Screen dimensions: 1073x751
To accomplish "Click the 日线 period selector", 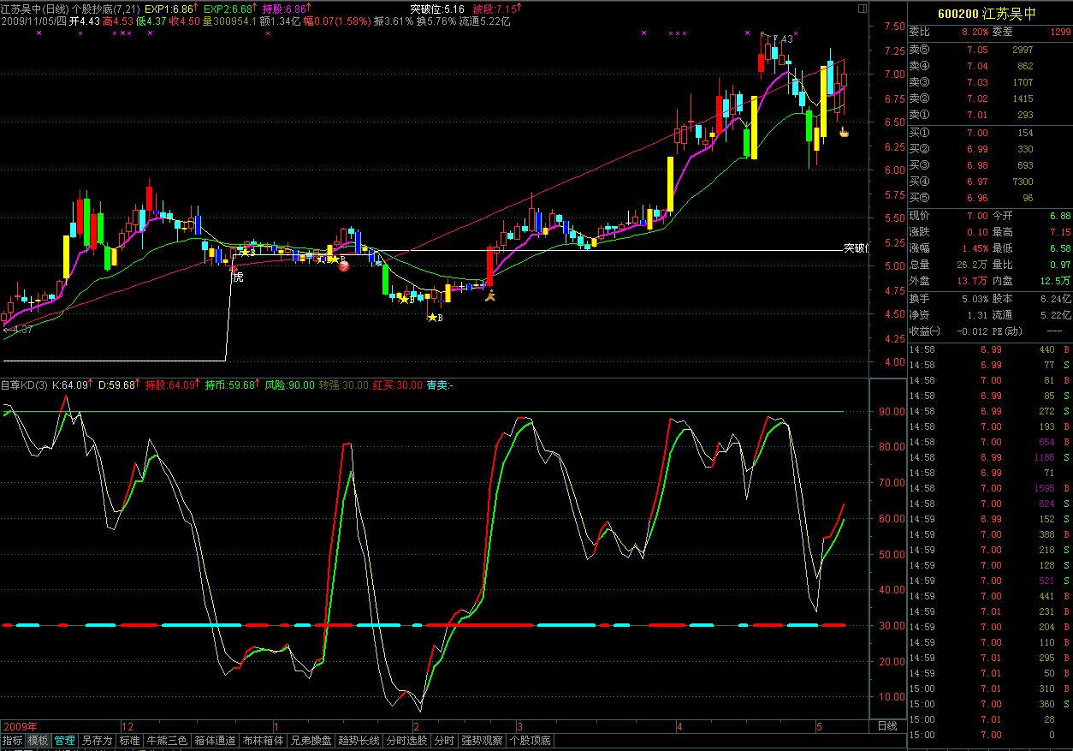I will point(887,726).
